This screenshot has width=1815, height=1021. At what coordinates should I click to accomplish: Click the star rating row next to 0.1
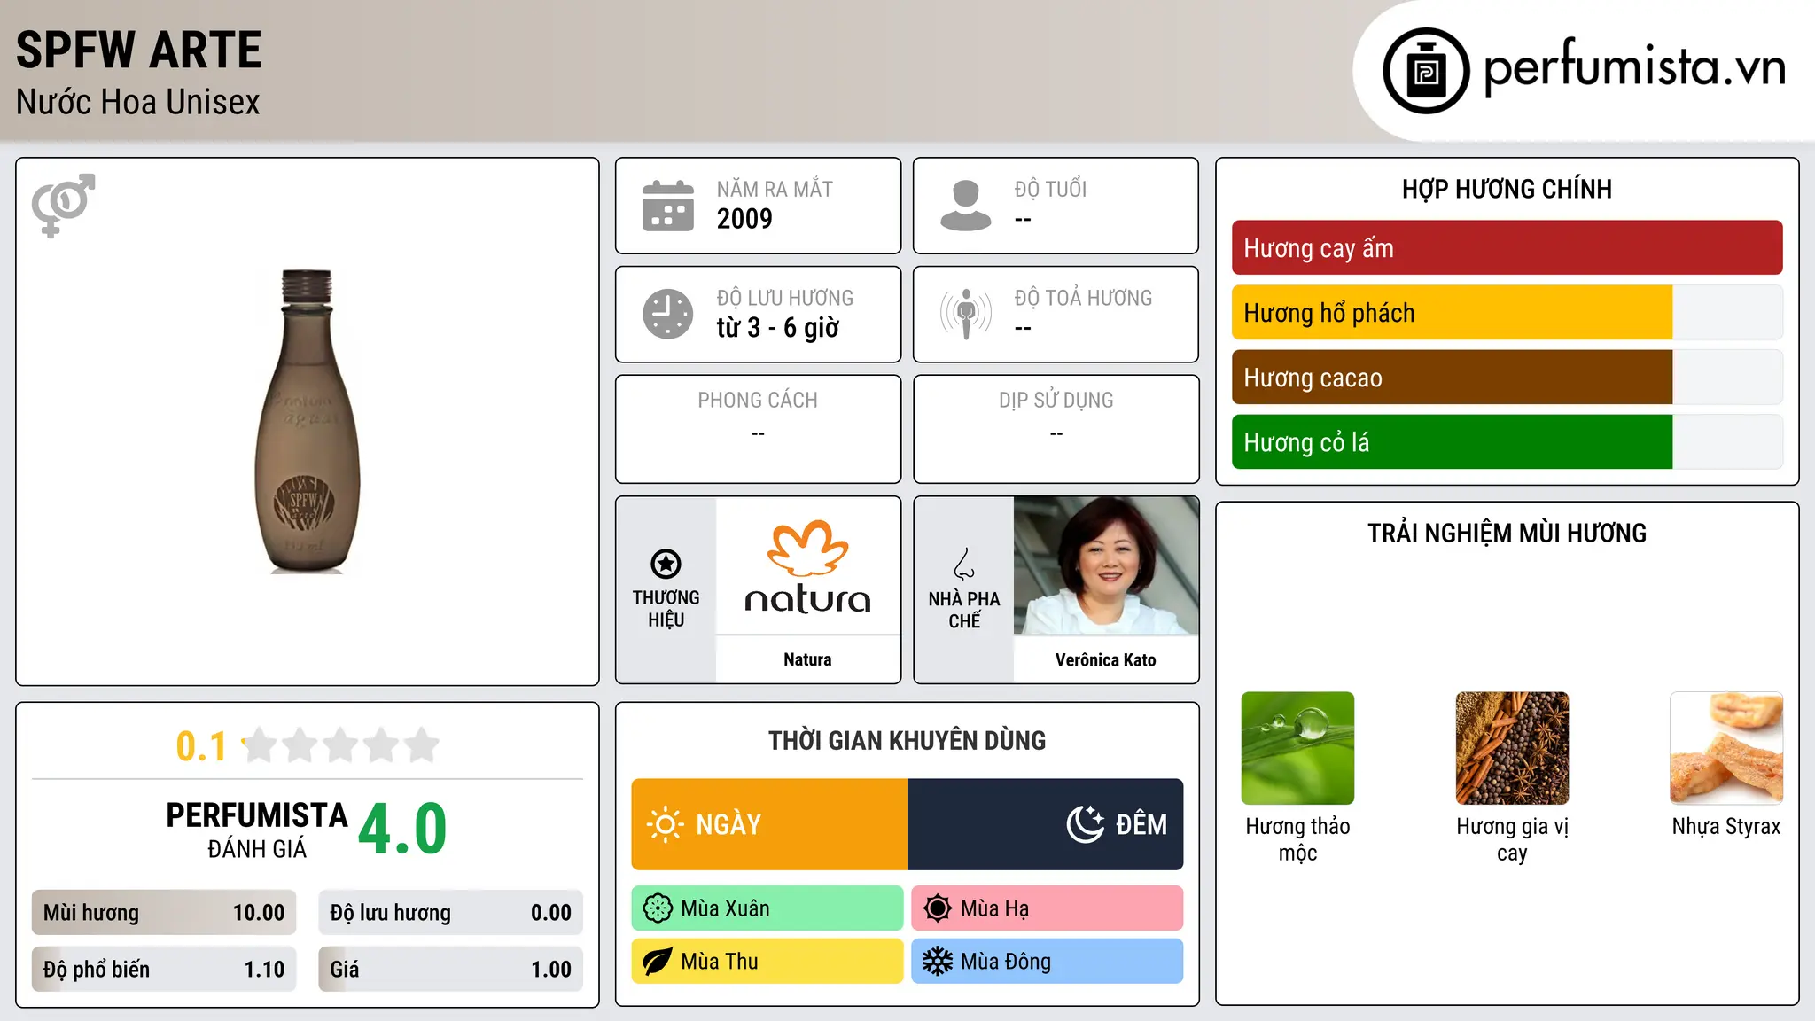point(340,745)
